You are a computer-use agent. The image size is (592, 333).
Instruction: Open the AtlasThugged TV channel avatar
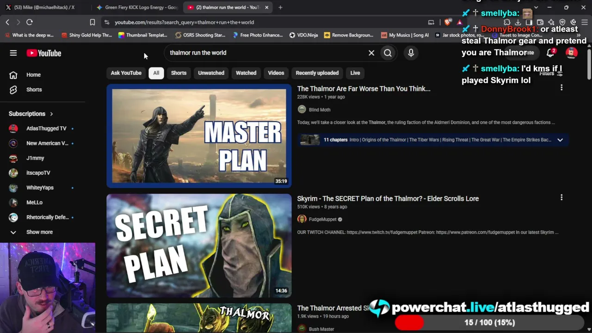13,128
